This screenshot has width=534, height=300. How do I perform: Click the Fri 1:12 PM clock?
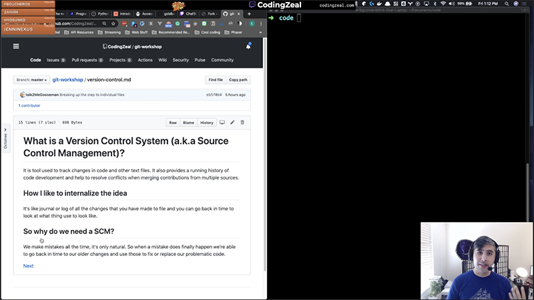point(488,4)
